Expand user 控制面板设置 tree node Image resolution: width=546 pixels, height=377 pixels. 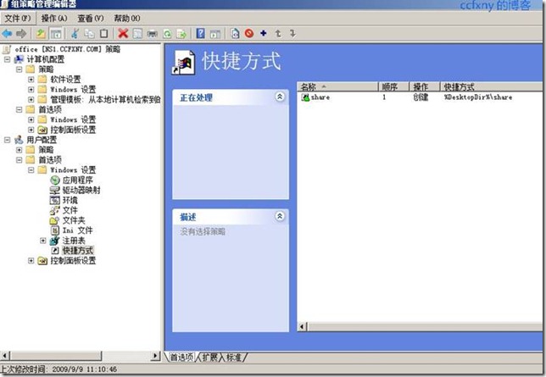(31, 261)
